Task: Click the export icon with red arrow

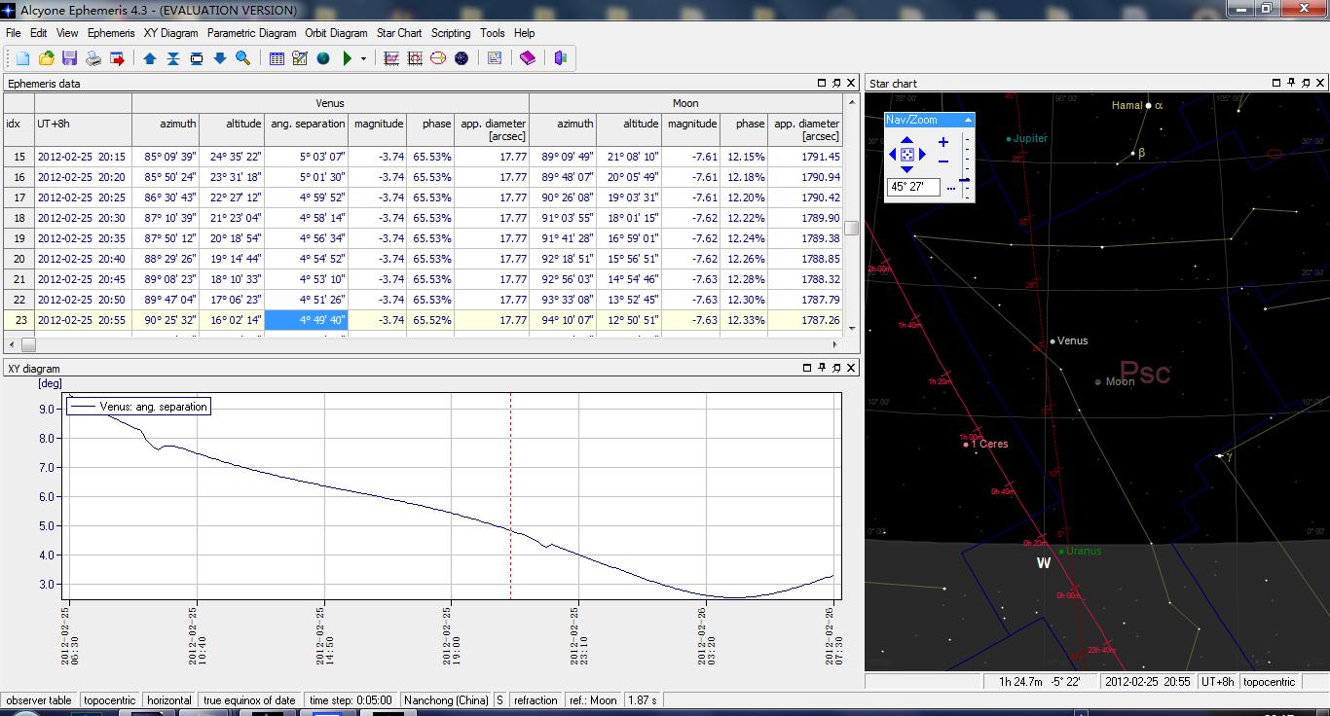Action: click(x=117, y=58)
